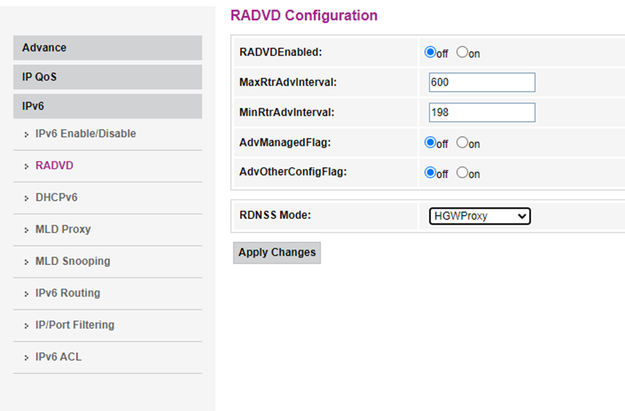Open the DHCPv6 settings page
Viewport: 625px width, 411px height.
coord(57,197)
